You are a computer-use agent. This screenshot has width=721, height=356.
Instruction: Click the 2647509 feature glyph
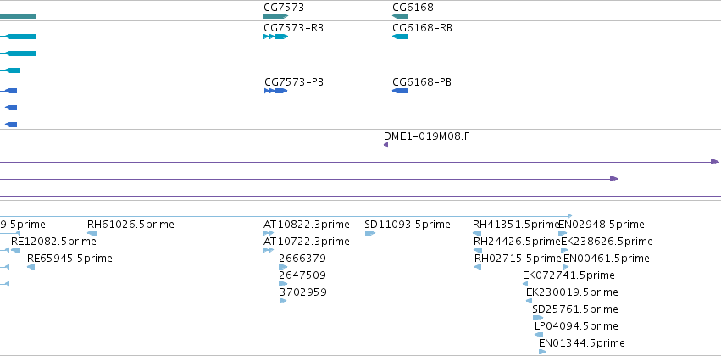point(283,284)
